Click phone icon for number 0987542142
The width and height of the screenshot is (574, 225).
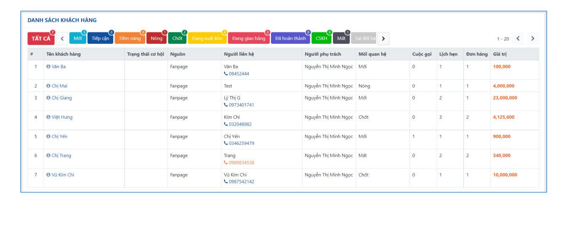[226, 182]
